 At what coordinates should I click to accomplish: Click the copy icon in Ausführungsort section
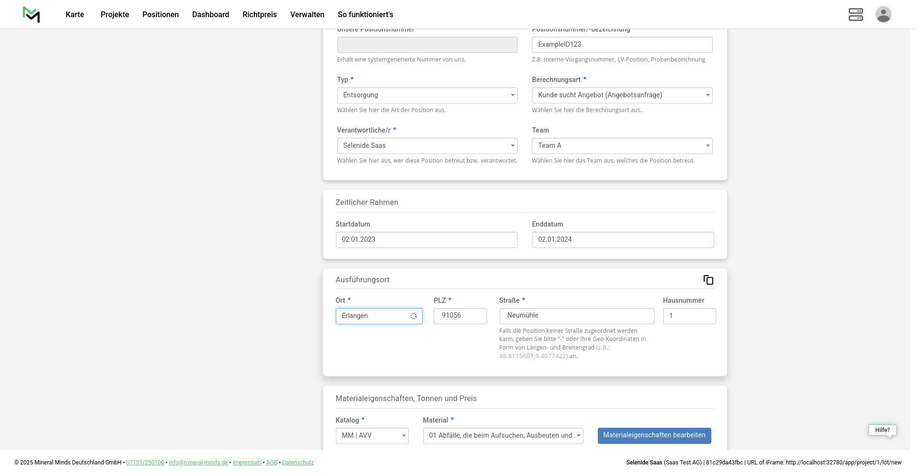708,280
